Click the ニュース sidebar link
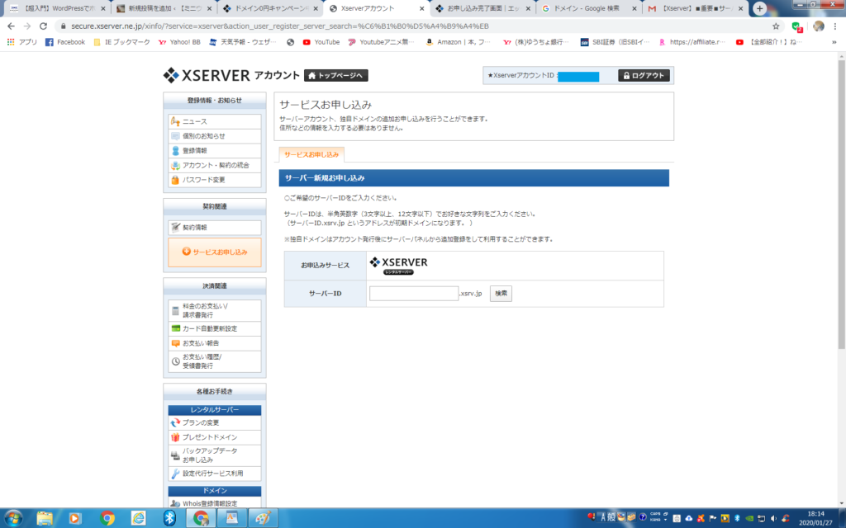 [x=195, y=121]
